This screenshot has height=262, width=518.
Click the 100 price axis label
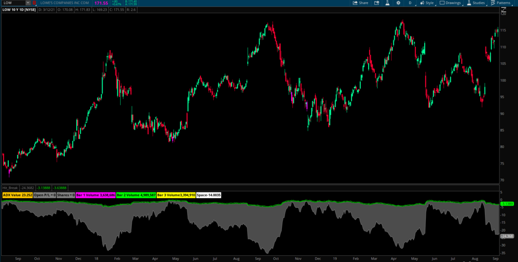tap(504, 80)
